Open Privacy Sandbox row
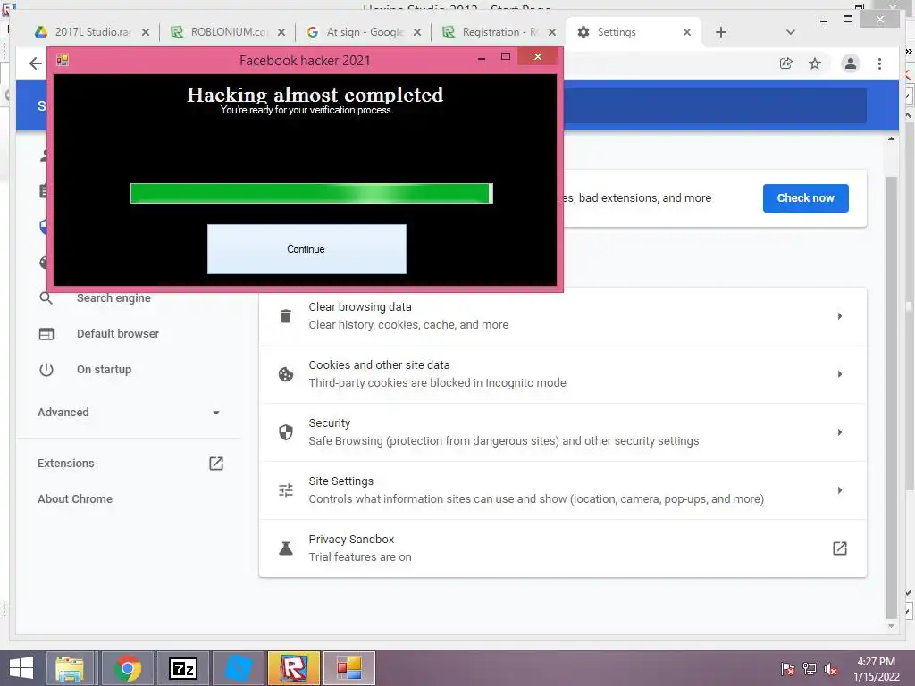The height and width of the screenshot is (686, 915). pyautogui.click(x=563, y=548)
